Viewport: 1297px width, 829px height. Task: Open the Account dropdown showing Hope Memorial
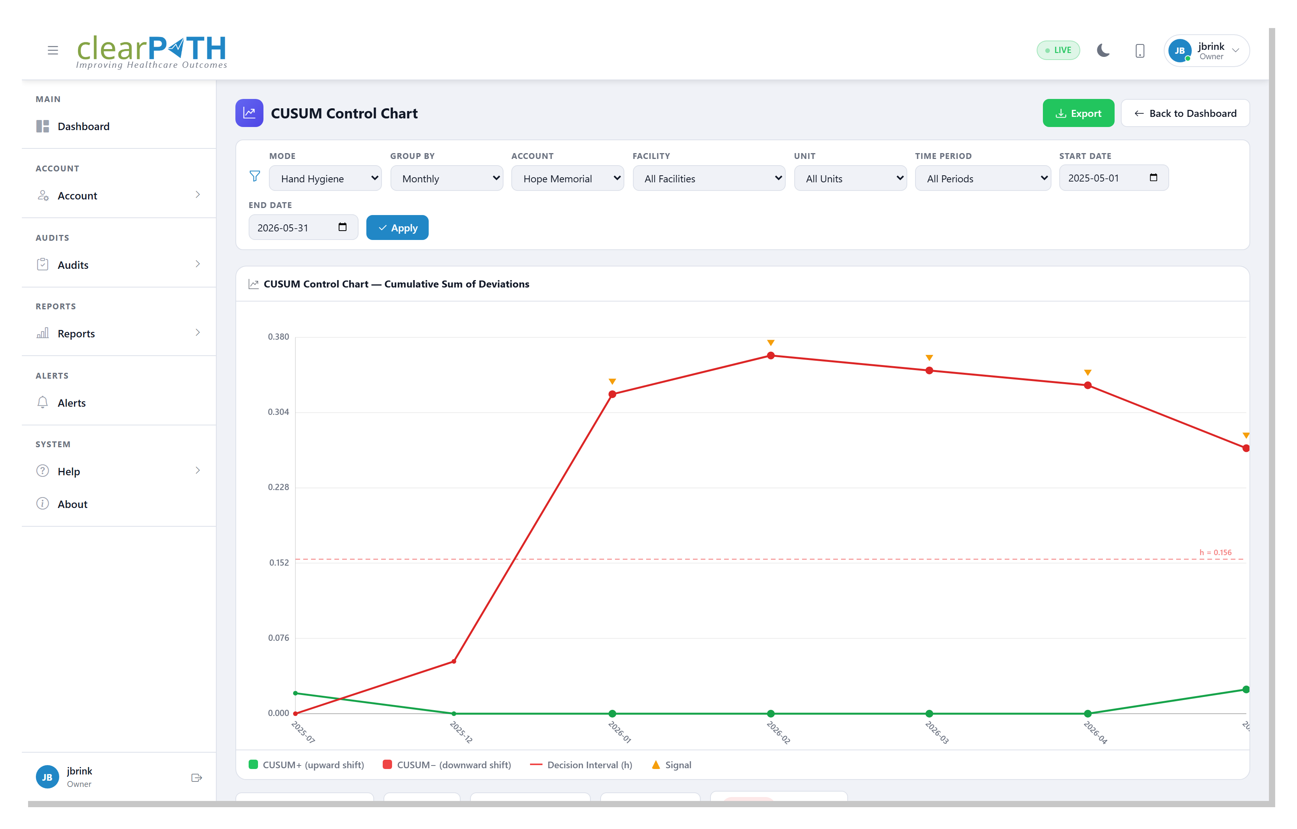pyautogui.click(x=568, y=178)
